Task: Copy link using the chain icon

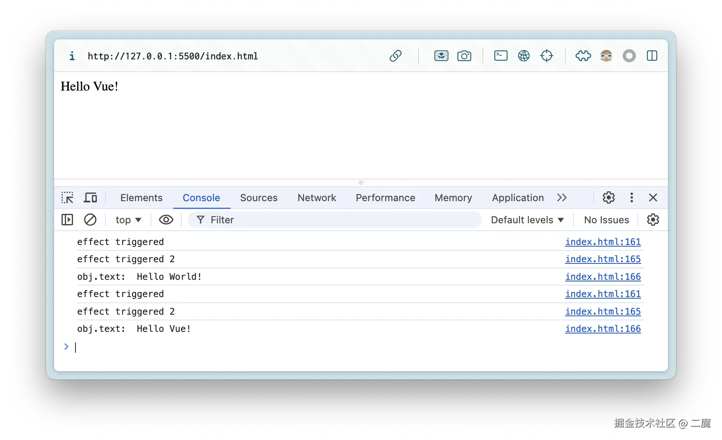Action: tap(395, 56)
